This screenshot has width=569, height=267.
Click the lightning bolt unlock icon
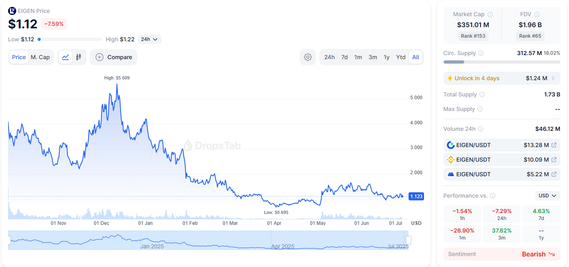[450, 78]
